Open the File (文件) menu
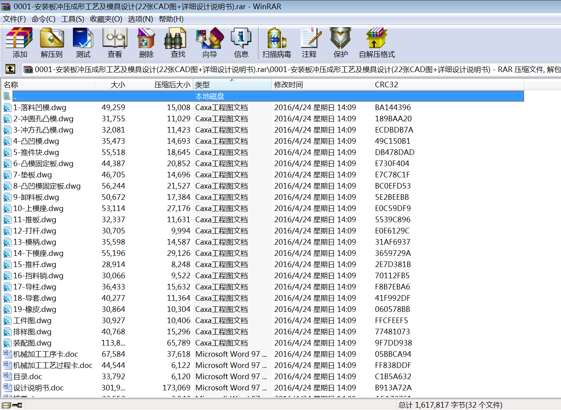This screenshot has height=410, width=561. pos(14,19)
